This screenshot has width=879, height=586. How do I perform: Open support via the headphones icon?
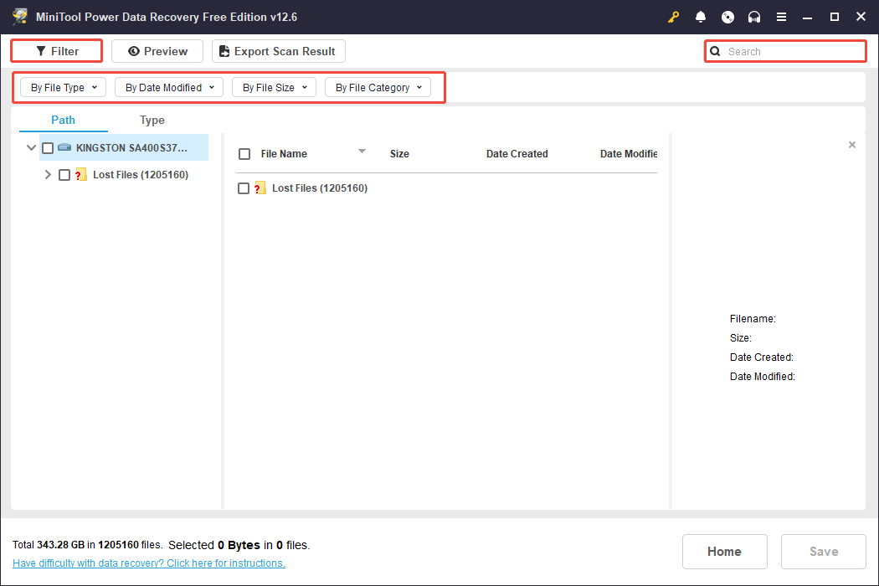pyautogui.click(x=754, y=17)
